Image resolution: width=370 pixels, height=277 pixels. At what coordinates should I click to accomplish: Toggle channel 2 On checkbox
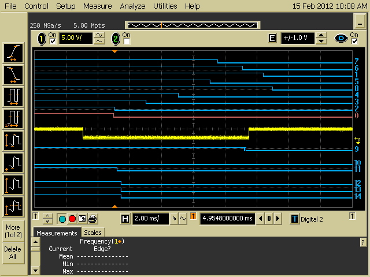[127, 42]
